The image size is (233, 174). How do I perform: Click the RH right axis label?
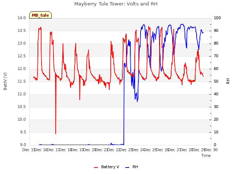click(228, 81)
